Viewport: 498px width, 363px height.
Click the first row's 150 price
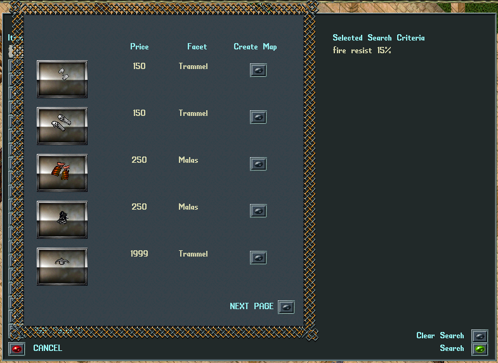(x=139, y=66)
